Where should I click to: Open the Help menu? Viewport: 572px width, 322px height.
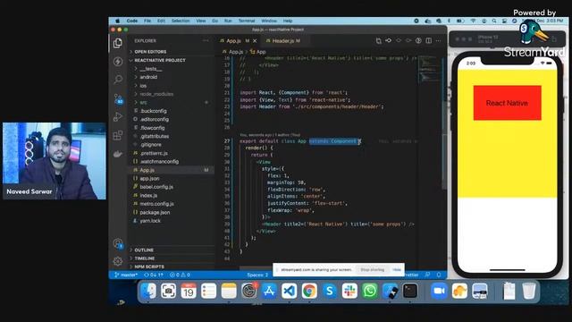tap(288, 21)
